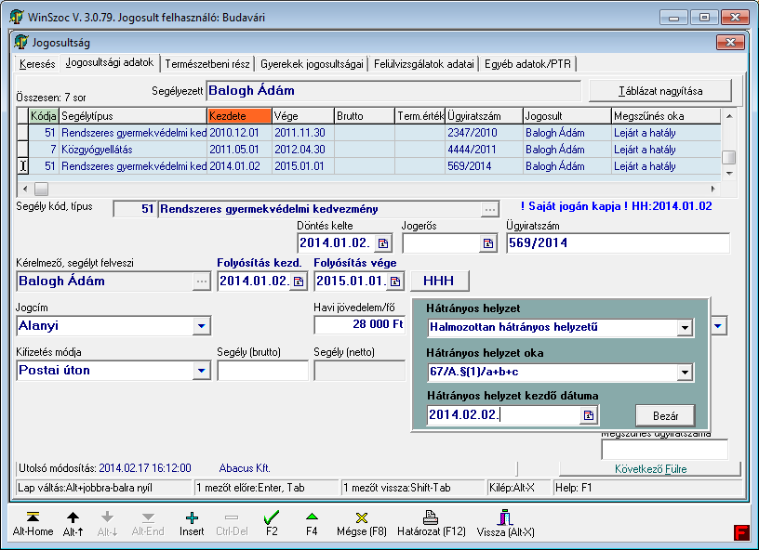Expand the Jogcím dropdown
759x550 pixels.
click(x=201, y=326)
